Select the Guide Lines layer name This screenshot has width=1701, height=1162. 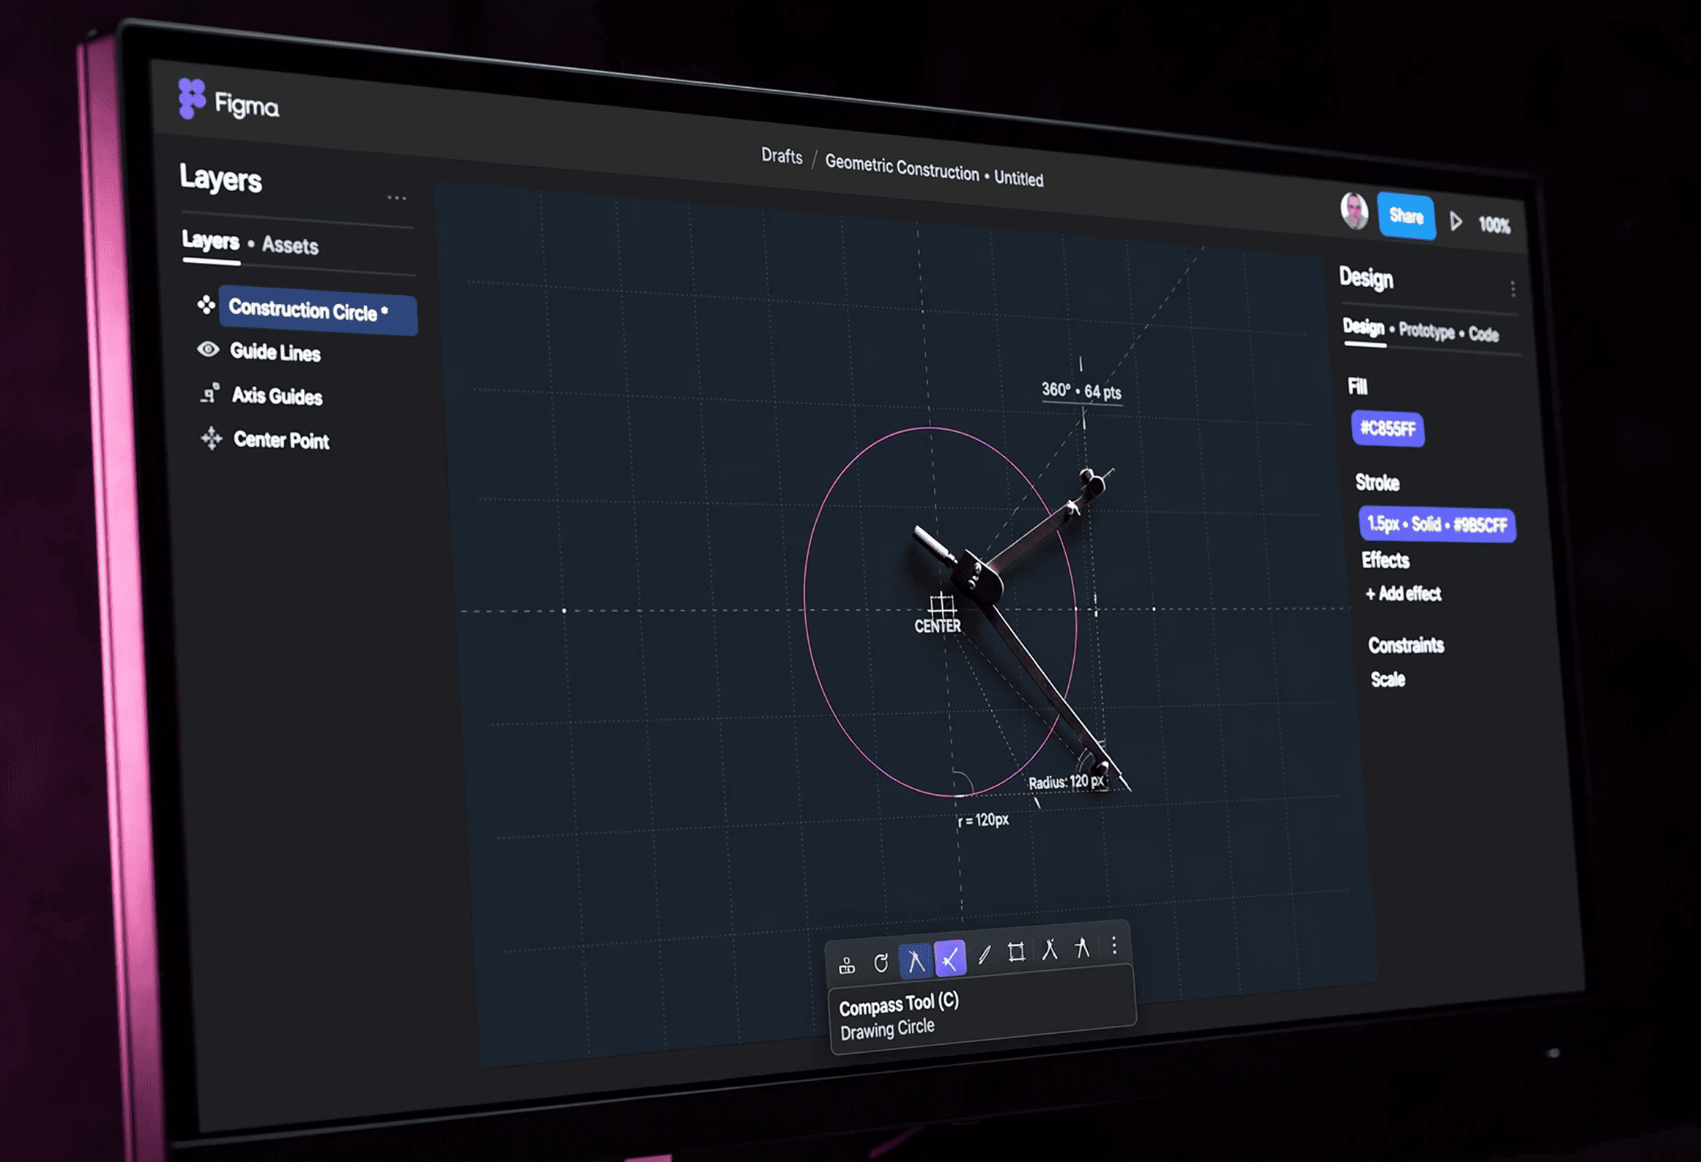click(x=275, y=352)
